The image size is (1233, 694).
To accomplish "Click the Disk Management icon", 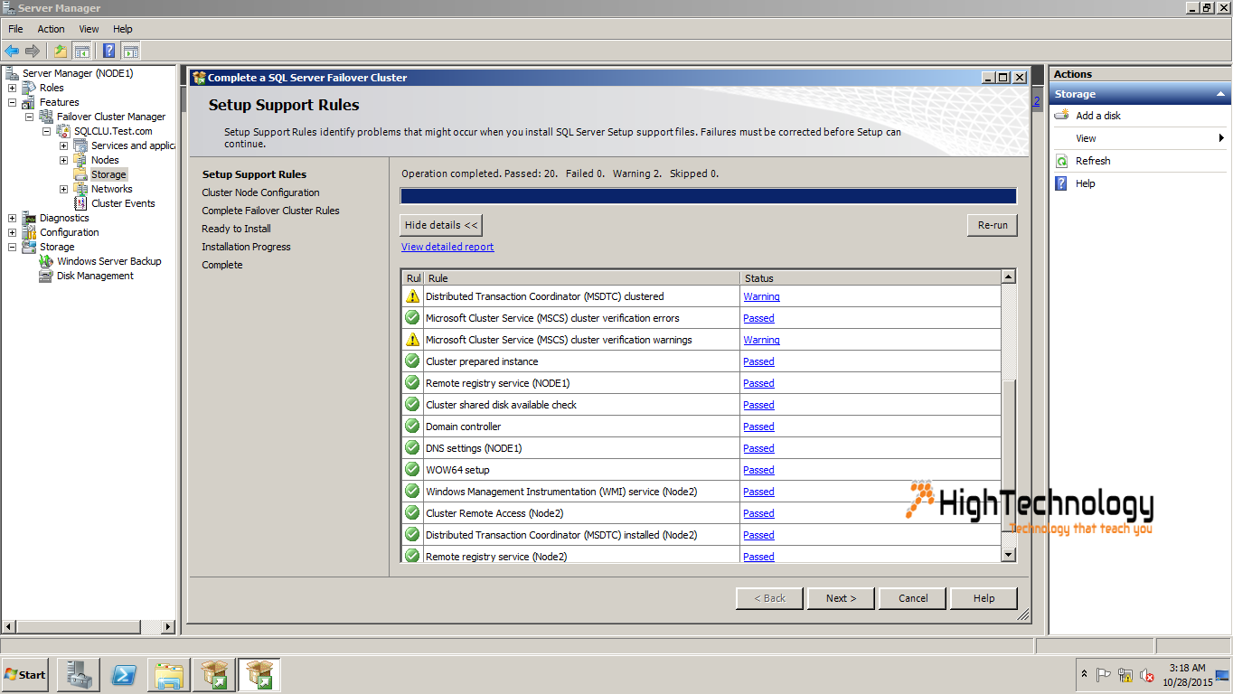I will (x=46, y=276).
